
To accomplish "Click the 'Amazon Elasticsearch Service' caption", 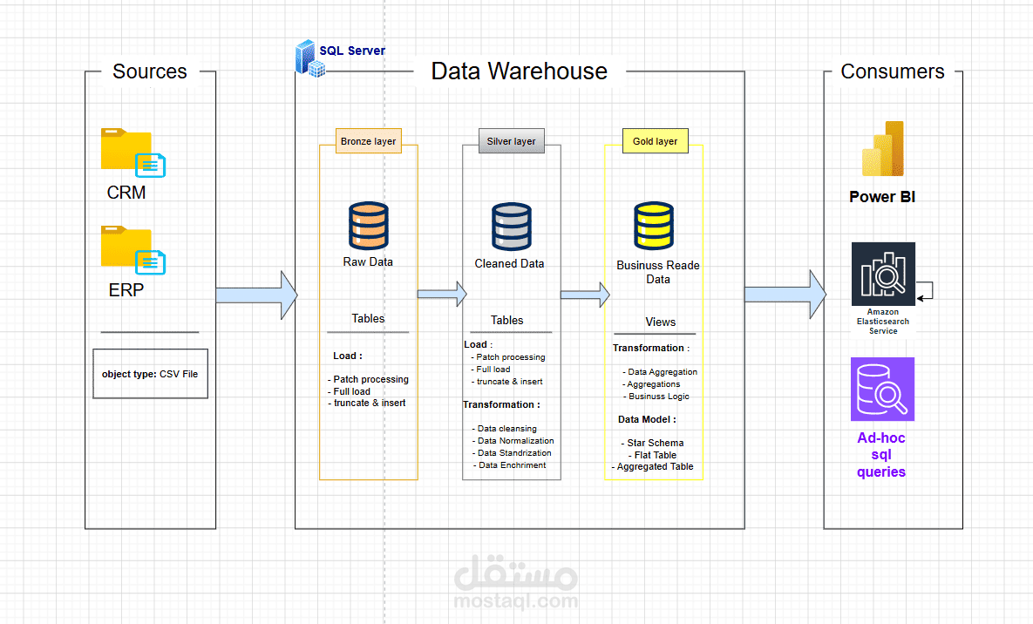I will [883, 322].
